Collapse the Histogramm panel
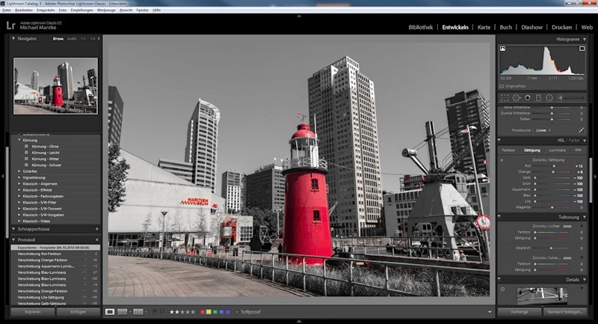 [585, 38]
